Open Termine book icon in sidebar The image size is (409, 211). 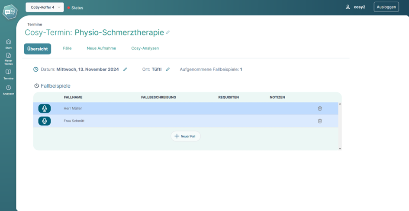[8, 72]
